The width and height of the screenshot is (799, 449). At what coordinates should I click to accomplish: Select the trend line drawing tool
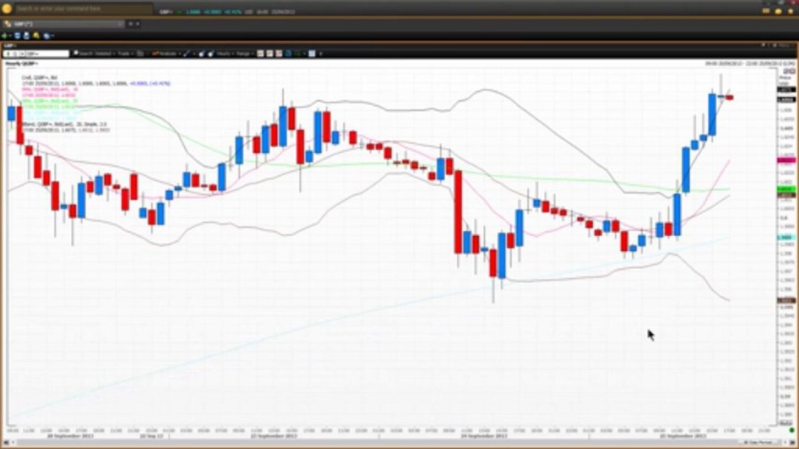click(x=186, y=54)
